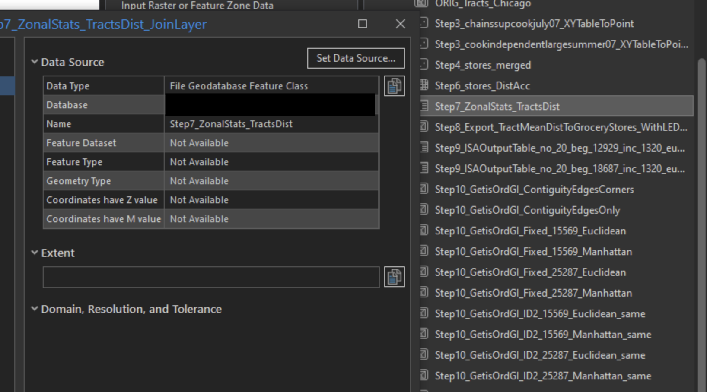Click icon beside Step10_GetisOrdGI_Fixed_25287_Euclidean
This screenshot has height=392, width=707.
[424, 272]
